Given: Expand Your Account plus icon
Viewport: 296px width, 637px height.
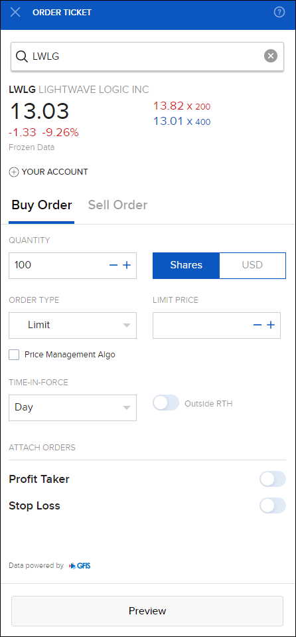Looking at the screenshot, I should (14, 172).
